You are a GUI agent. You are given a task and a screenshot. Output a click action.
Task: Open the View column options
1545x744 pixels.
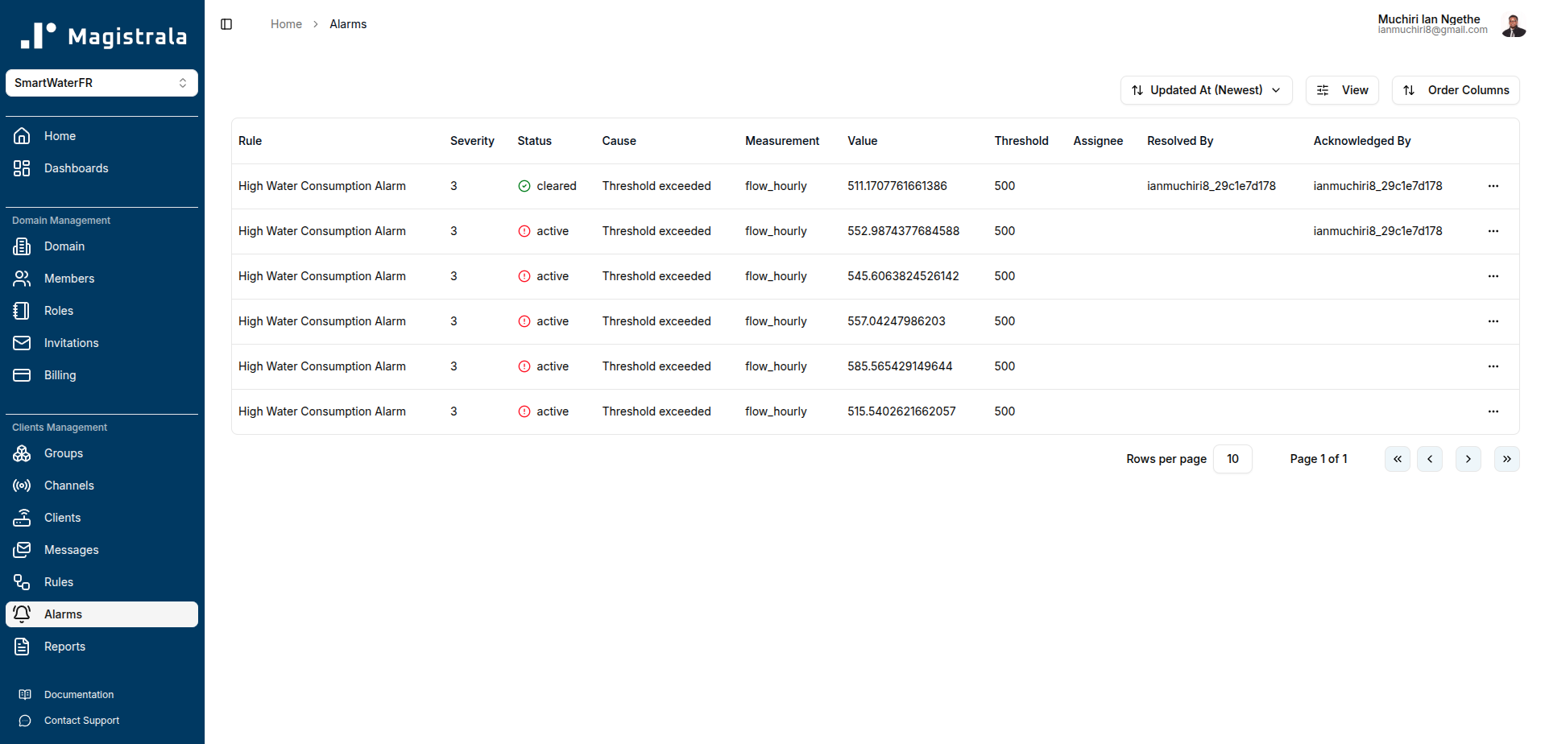click(x=1342, y=90)
